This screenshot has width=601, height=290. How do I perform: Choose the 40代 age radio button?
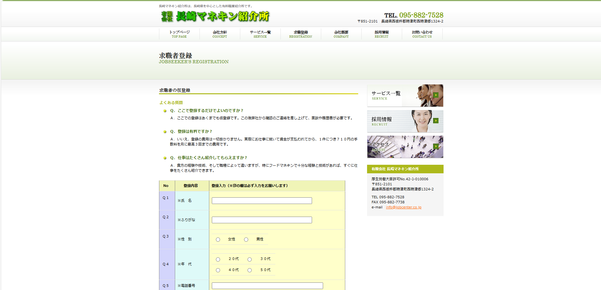click(218, 270)
